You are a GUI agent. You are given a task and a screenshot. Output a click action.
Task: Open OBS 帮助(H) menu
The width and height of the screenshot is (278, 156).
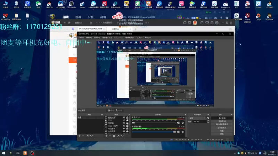click(x=148, y=38)
